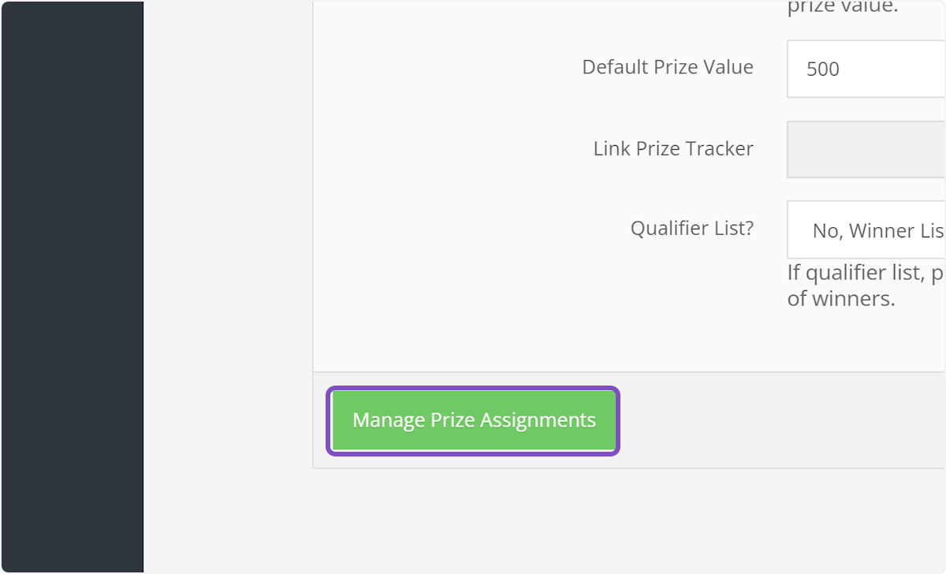
Task: Click the Manage Prize Assignments button
Action: point(472,420)
